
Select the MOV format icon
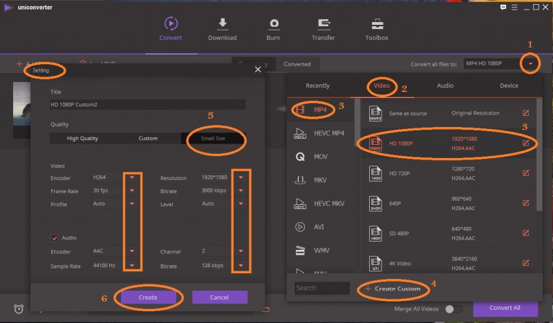tap(300, 157)
